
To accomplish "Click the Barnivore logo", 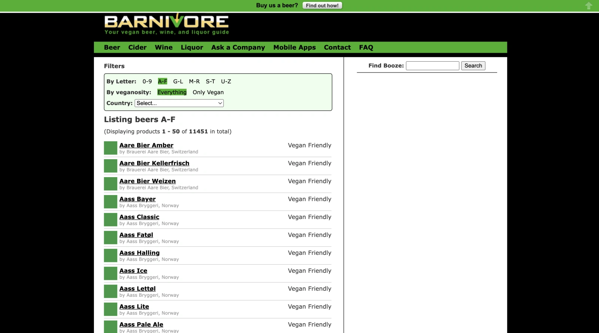I will point(166,25).
